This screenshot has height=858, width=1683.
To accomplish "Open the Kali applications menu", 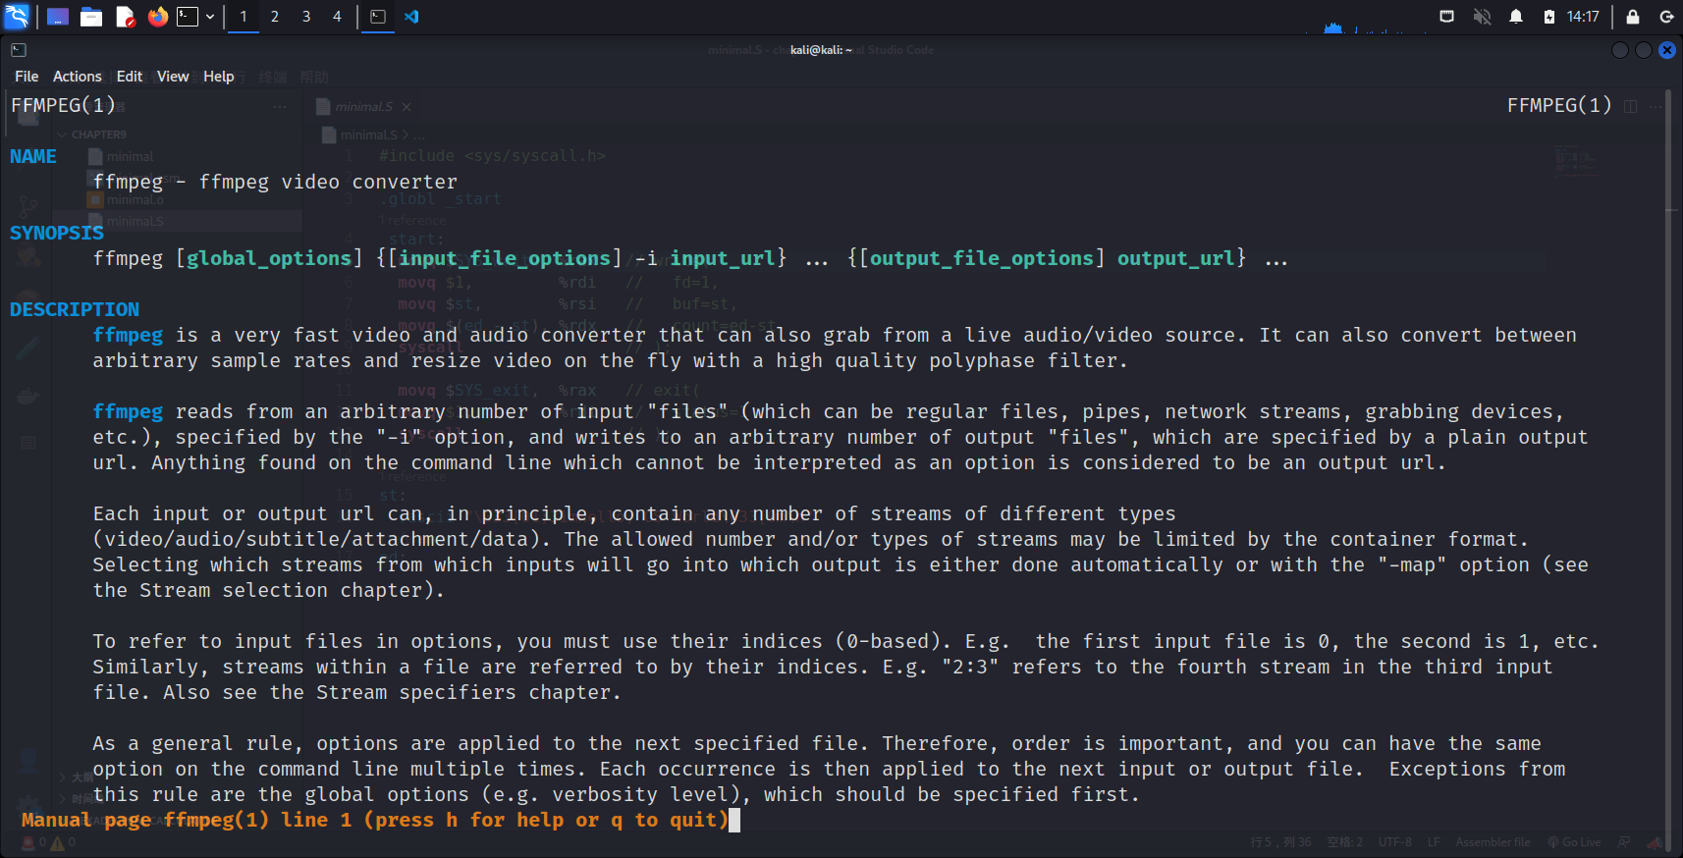I will point(17,17).
